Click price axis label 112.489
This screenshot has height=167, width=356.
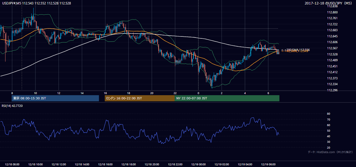tap(333, 60)
